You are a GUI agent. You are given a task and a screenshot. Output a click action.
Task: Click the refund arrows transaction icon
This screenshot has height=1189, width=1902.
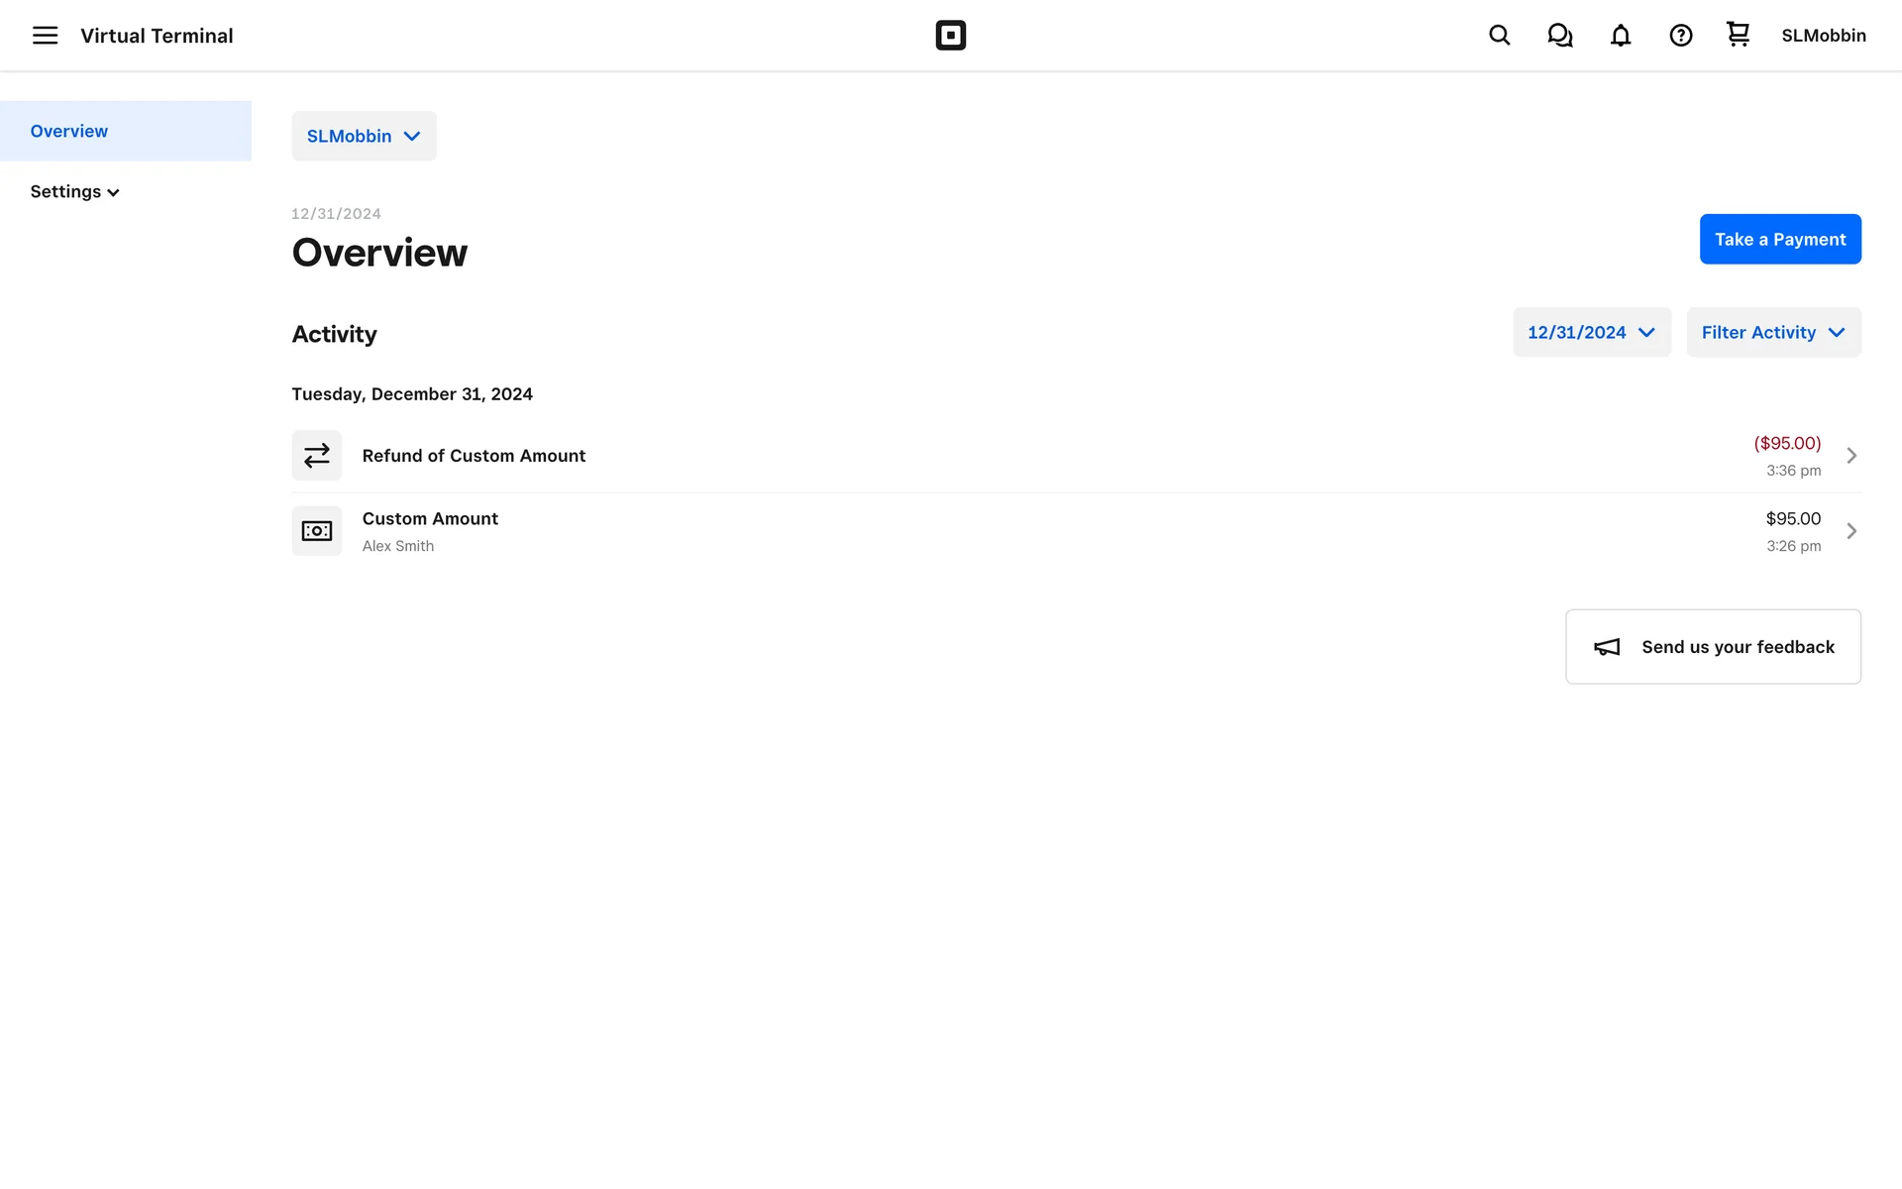click(x=316, y=456)
